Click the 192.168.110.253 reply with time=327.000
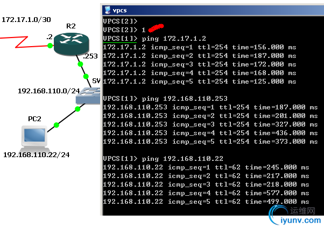Viewport: 324px width, 229px height. click(210, 124)
